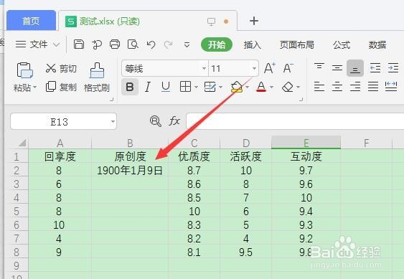The height and width of the screenshot is (279, 404).
Task: Toggle Italic formatting
Action: click(148, 87)
